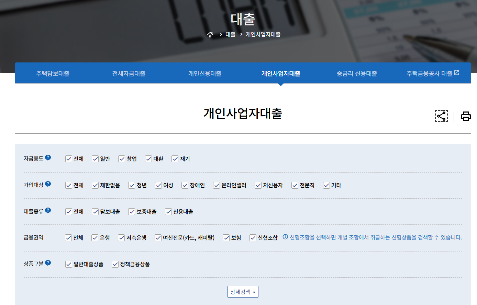This screenshot has height=305, width=477.
Task: Toggle the 청년 checkbox under 가입대상
Action: [132, 185]
